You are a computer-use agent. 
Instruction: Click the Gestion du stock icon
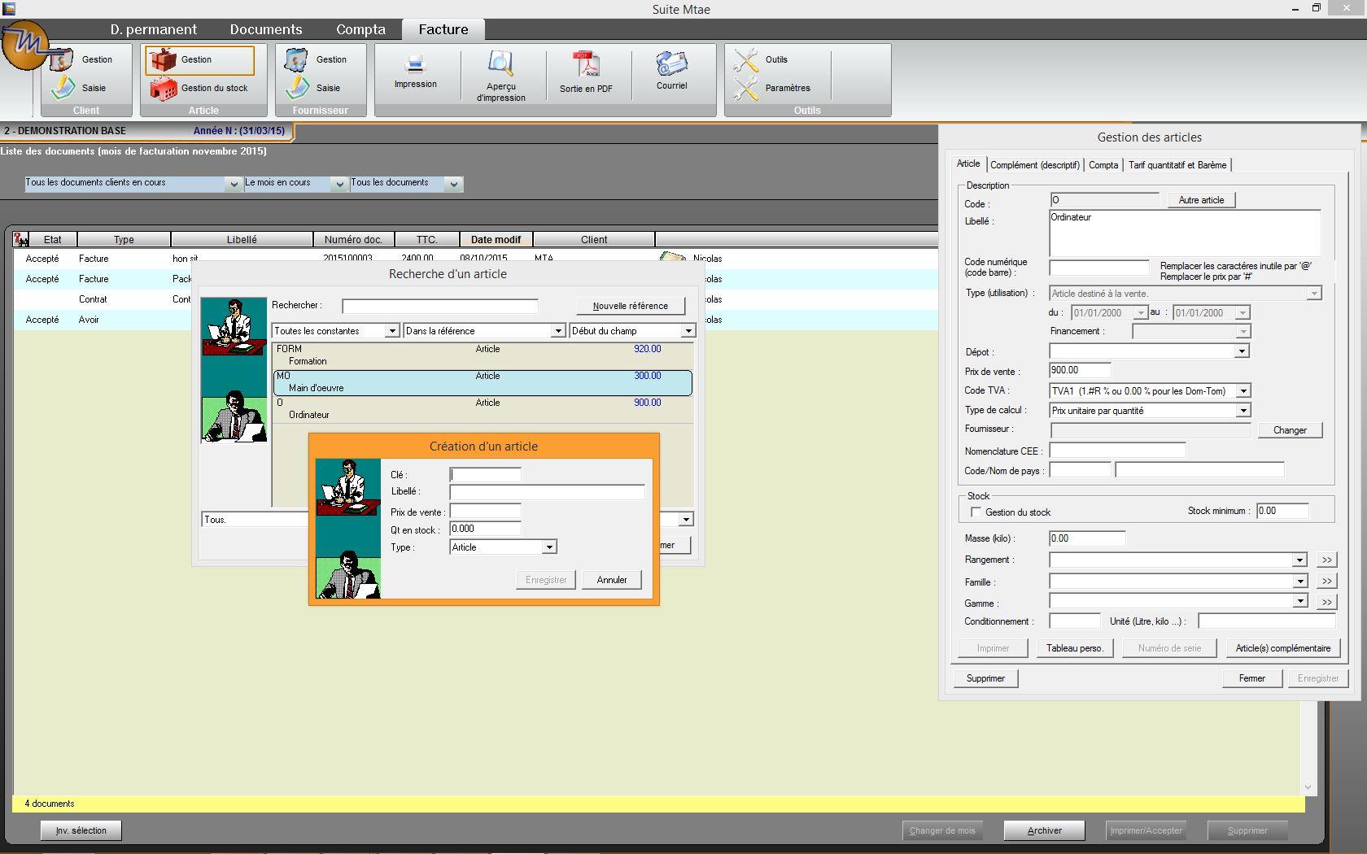(x=163, y=88)
